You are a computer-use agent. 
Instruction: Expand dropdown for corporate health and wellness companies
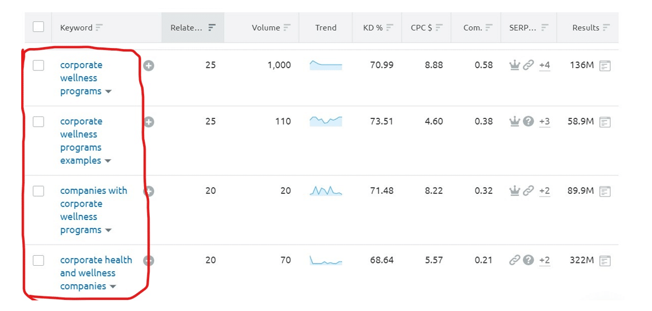112,287
